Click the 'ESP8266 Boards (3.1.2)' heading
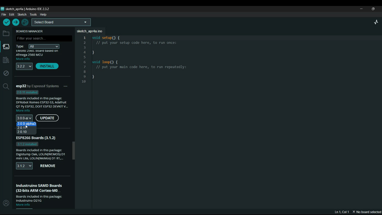Viewport: 382px width, 215px height. [36, 138]
